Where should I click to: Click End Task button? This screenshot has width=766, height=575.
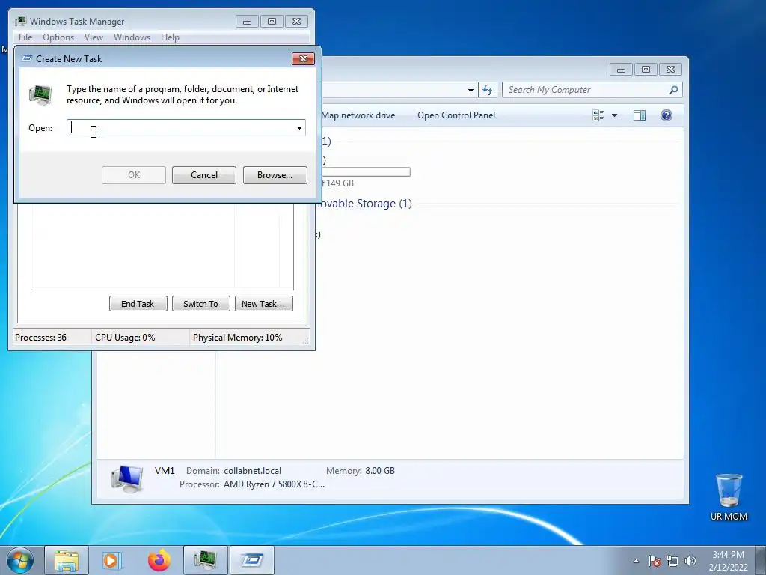[x=138, y=304]
